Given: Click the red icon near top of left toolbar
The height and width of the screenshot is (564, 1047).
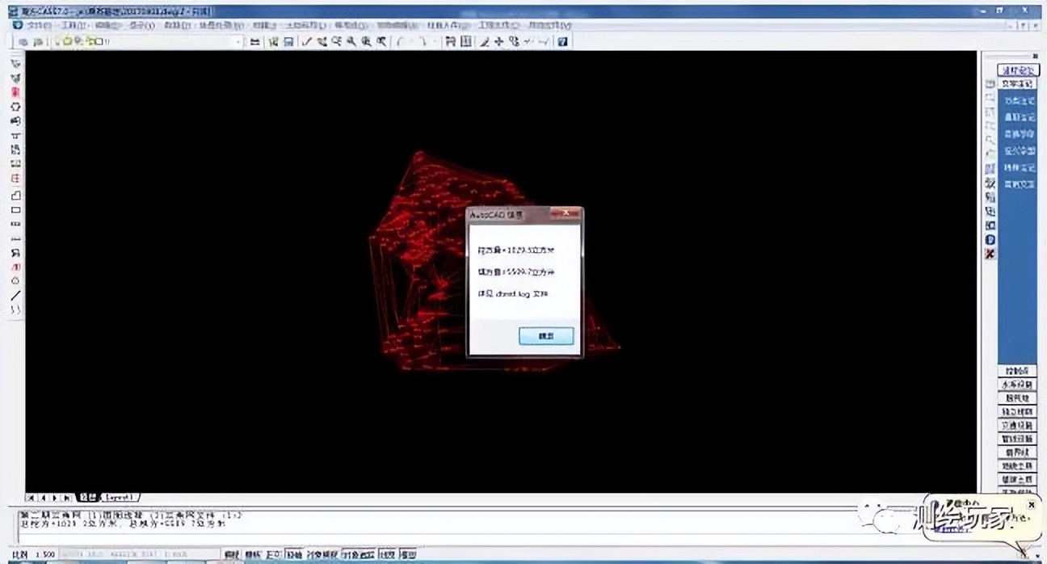Looking at the screenshot, I should [x=15, y=93].
